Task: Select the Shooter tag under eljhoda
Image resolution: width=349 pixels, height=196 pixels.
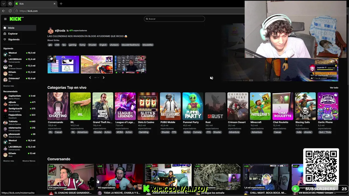Action: click(x=92, y=45)
